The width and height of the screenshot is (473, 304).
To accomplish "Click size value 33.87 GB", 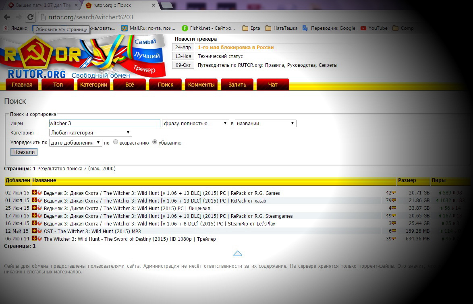I will (x=419, y=208).
